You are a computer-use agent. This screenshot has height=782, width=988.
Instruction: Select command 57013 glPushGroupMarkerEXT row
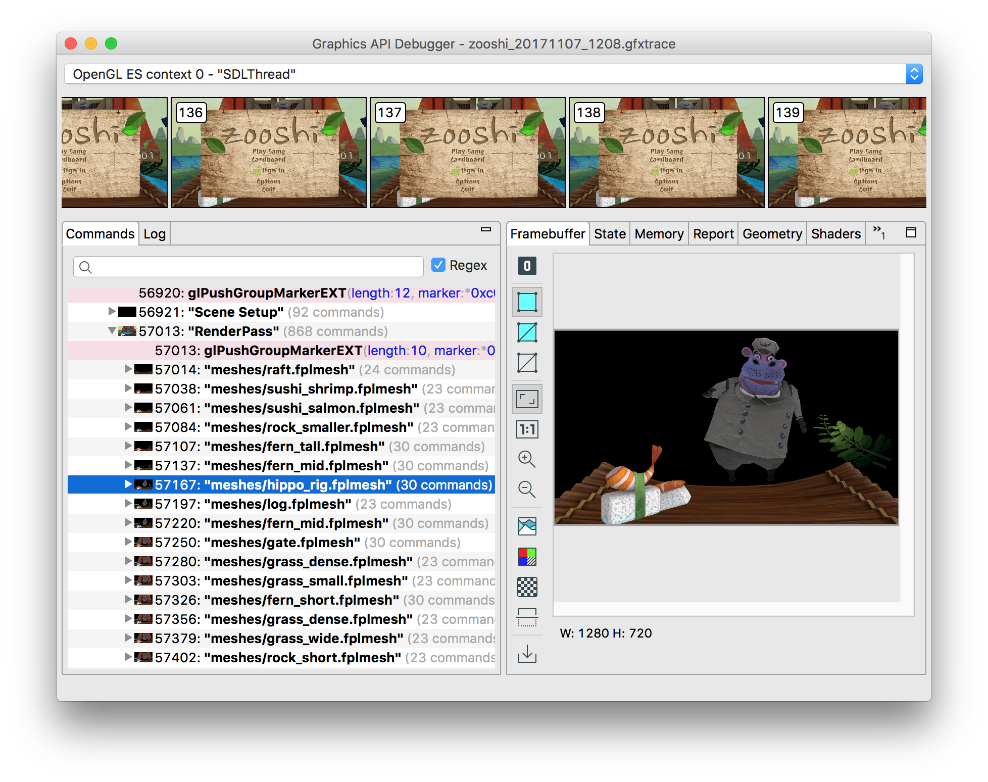pyautogui.click(x=281, y=351)
